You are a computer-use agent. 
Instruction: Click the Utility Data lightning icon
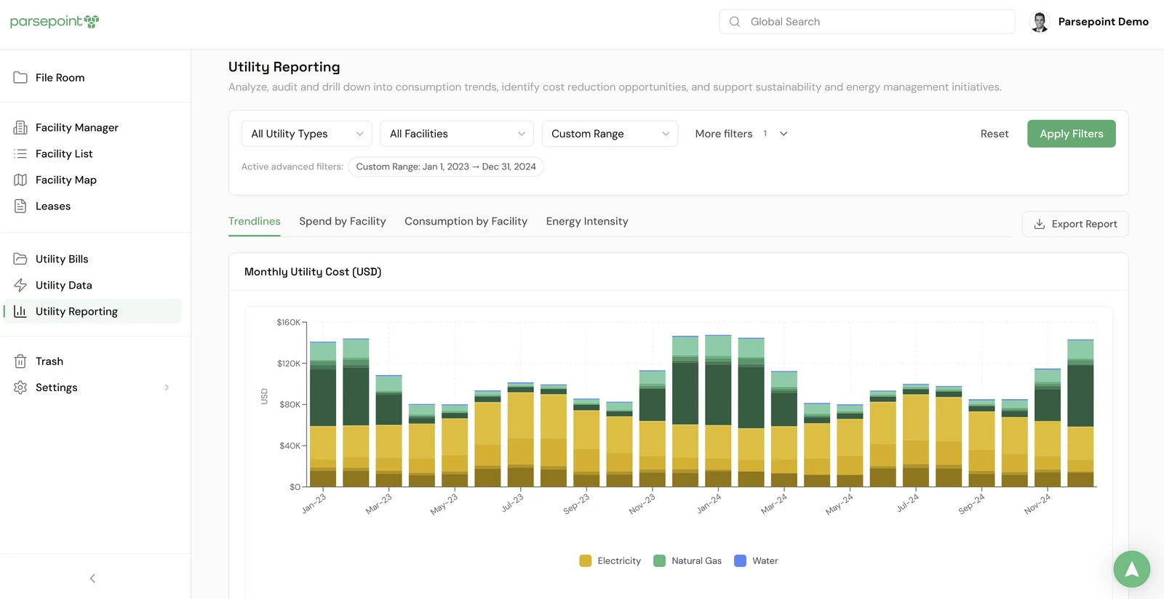point(20,285)
